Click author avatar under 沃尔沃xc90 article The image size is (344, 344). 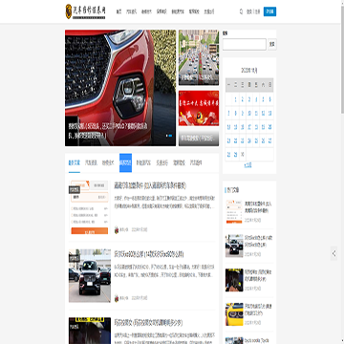[x=117, y=298]
